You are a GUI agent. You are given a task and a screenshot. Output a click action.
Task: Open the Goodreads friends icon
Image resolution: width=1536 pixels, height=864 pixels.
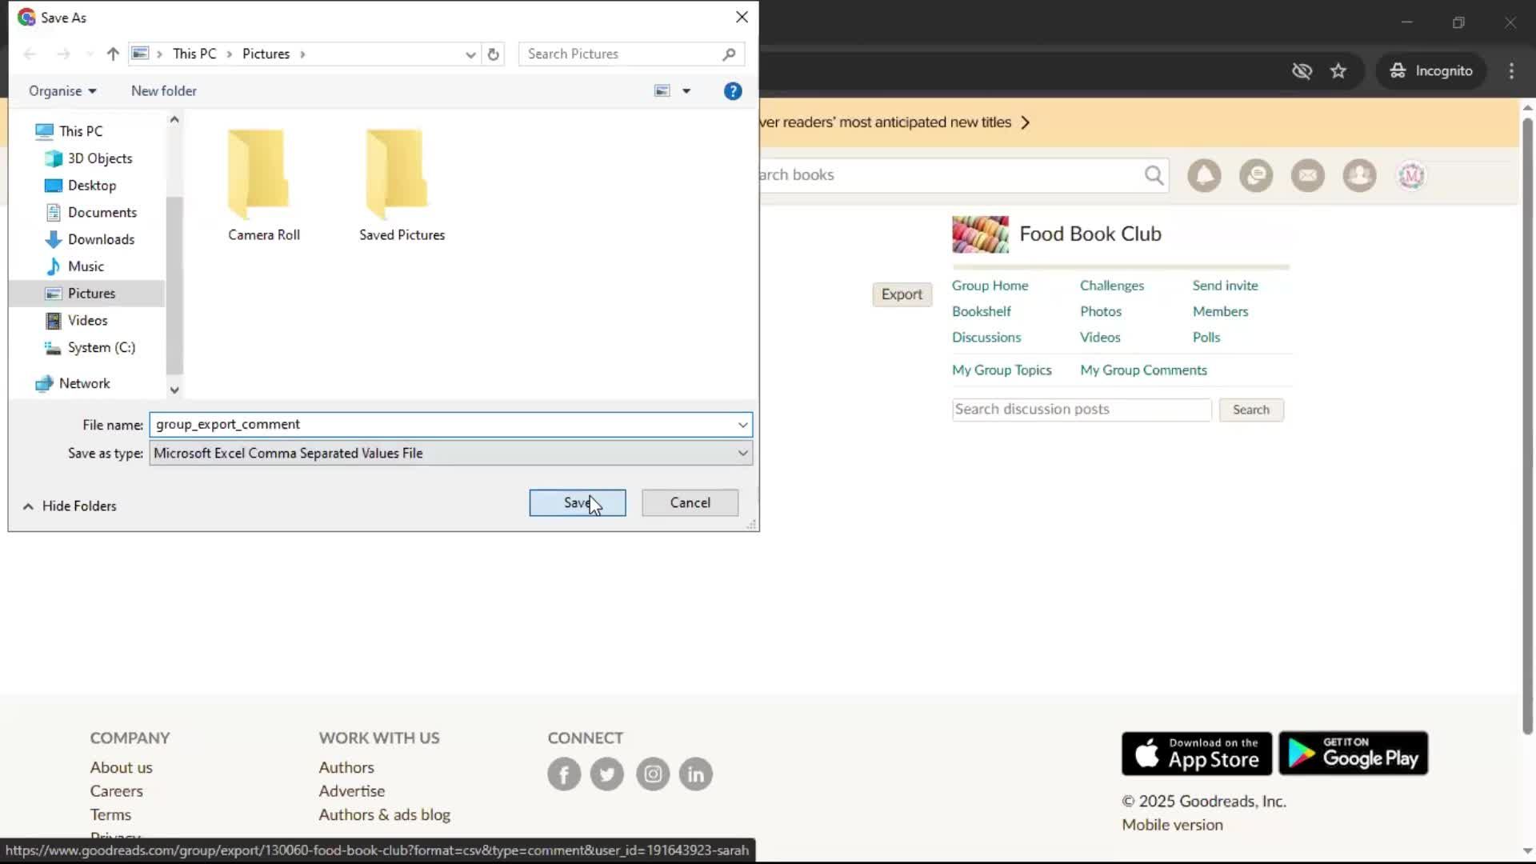[x=1360, y=175]
